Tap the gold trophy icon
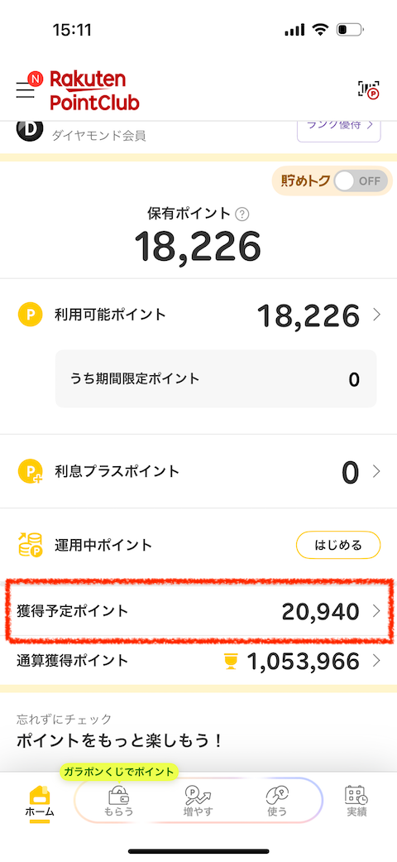 (x=232, y=661)
